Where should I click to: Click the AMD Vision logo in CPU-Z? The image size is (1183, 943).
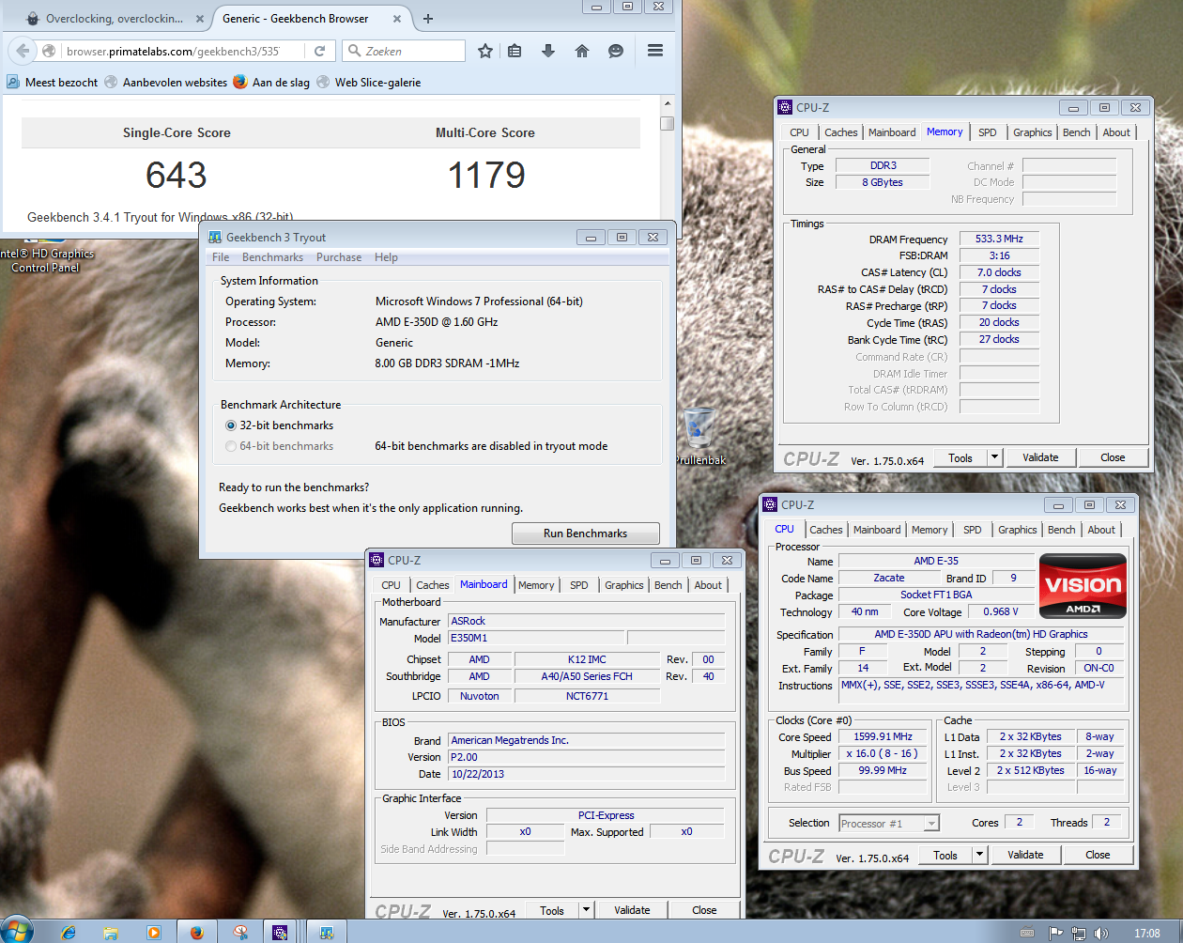tap(1083, 585)
